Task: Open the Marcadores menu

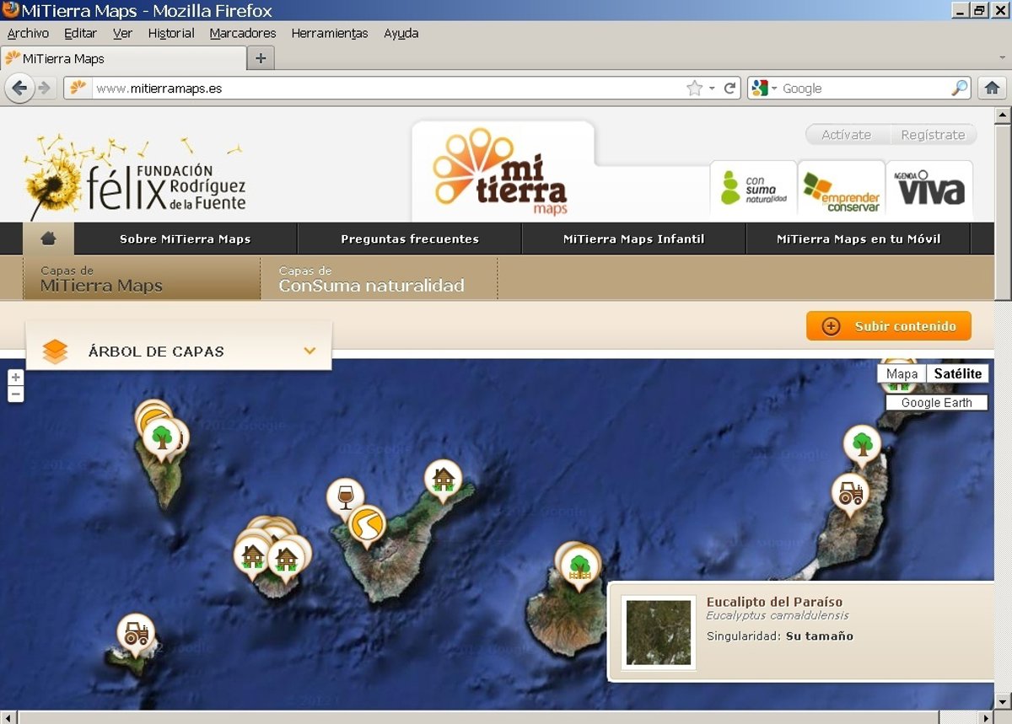Action: point(242,34)
